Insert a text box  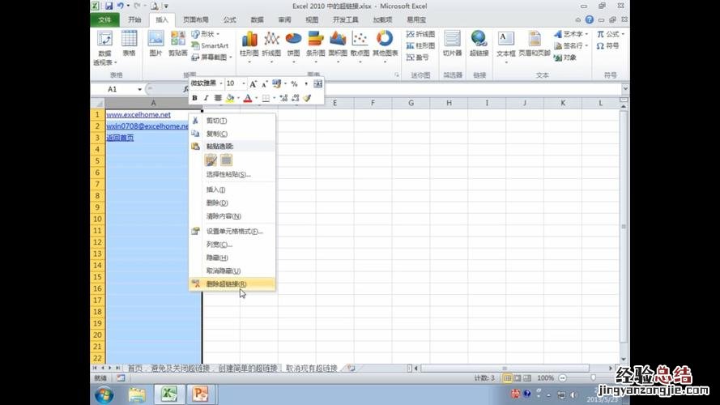click(505, 42)
